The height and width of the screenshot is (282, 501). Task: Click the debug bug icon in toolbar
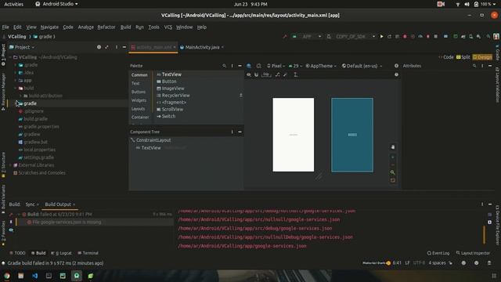pos(405,37)
